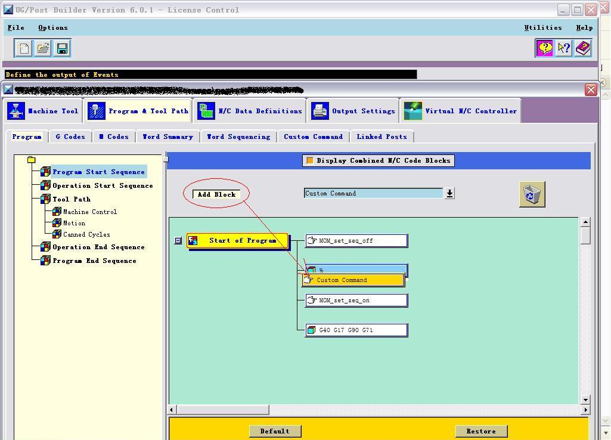The width and height of the screenshot is (611, 440).
Task: Click the Start of Program event icon
Action: pyautogui.click(x=193, y=240)
